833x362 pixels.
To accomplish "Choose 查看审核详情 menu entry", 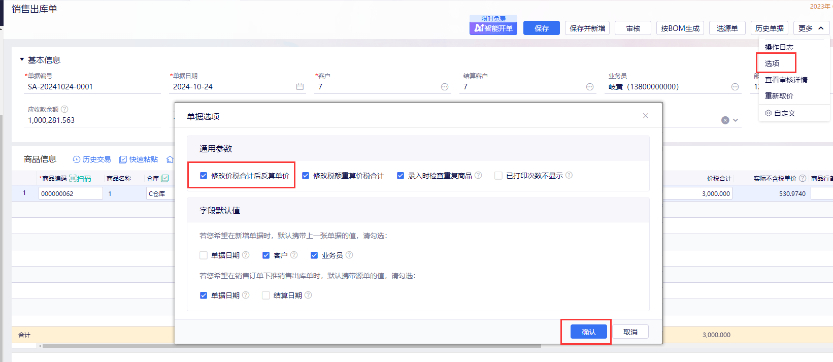I will coord(786,80).
